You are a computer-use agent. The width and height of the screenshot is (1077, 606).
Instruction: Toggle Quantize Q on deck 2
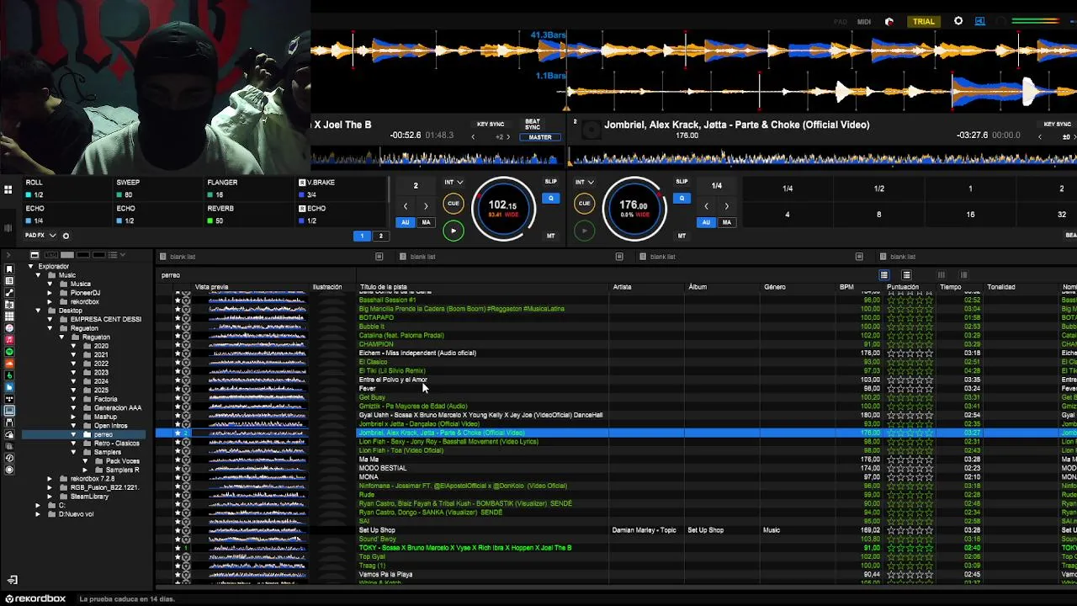[682, 199]
